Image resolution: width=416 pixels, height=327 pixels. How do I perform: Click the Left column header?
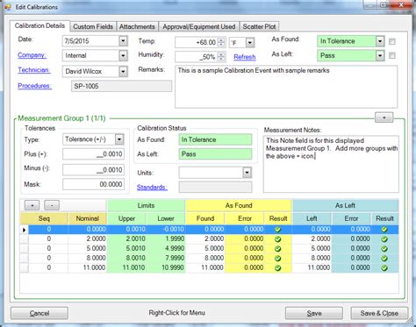[312, 218]
